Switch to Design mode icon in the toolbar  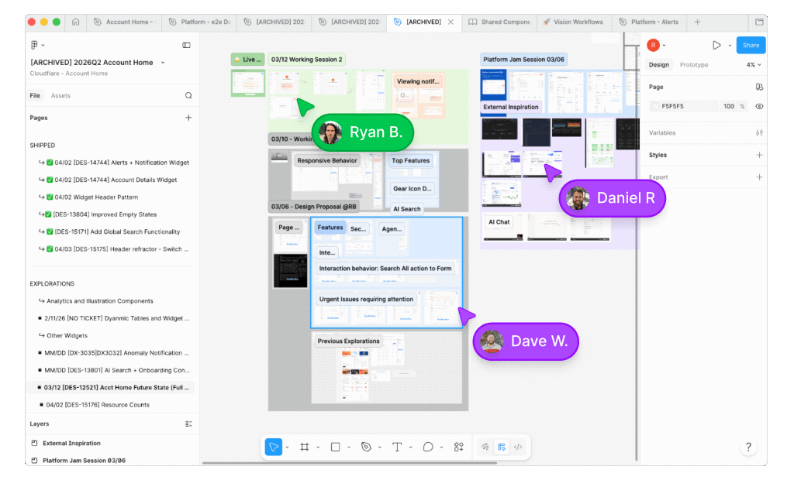point(502,447)
